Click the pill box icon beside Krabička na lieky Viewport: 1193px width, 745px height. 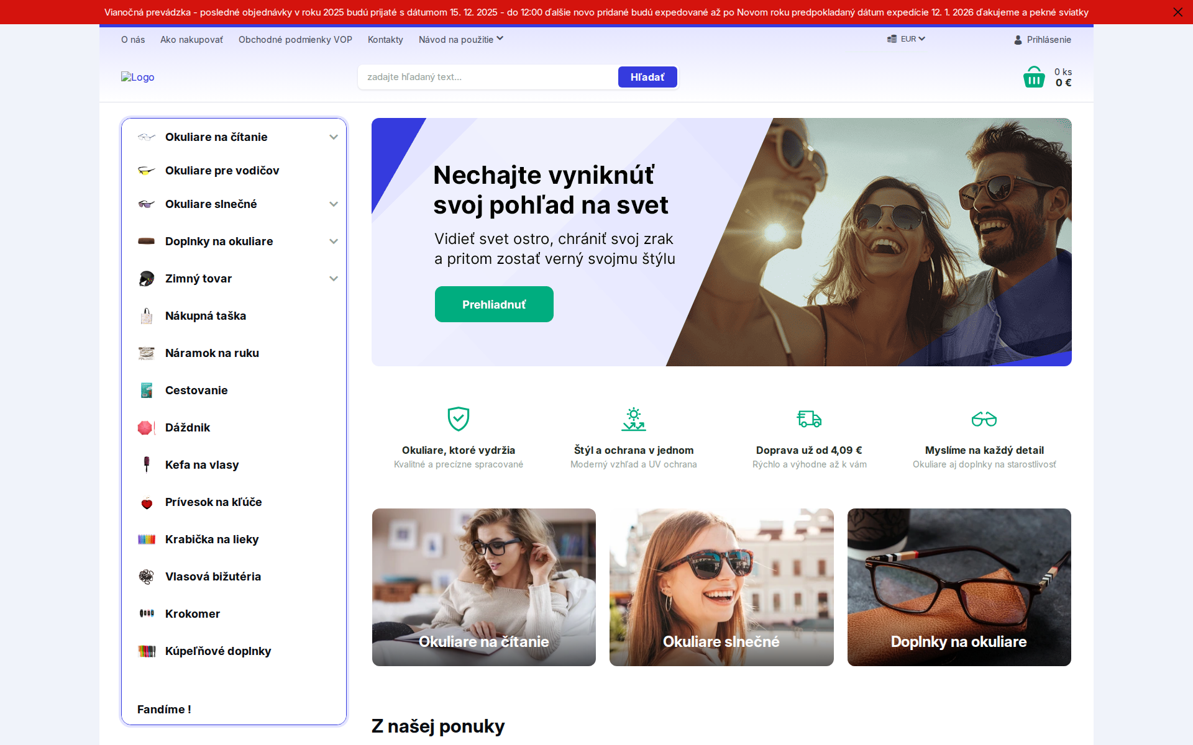147,539
